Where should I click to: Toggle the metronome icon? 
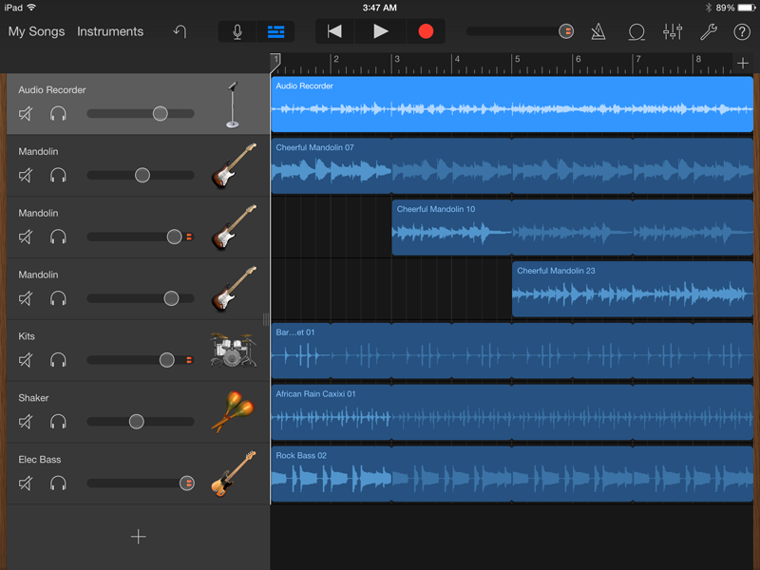click(598, 31)
